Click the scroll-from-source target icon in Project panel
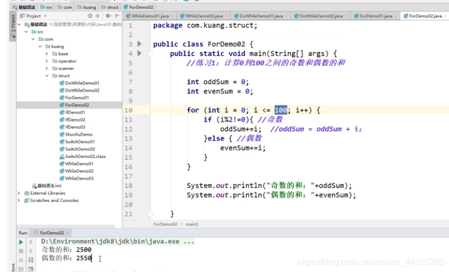Screen dimensions: 449x272 click(90, 16)
